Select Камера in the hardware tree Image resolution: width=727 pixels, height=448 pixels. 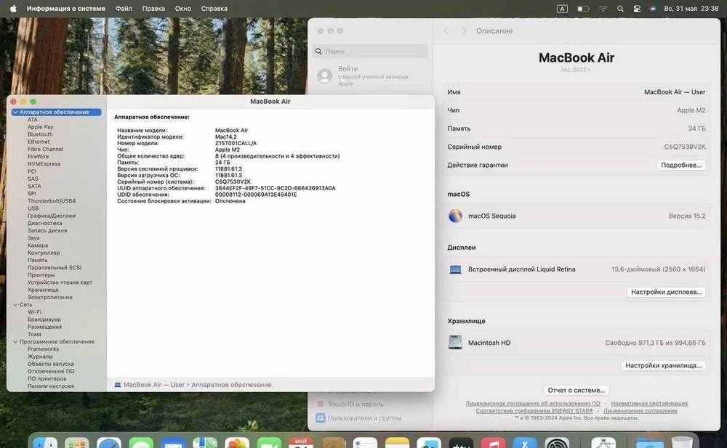38,245
